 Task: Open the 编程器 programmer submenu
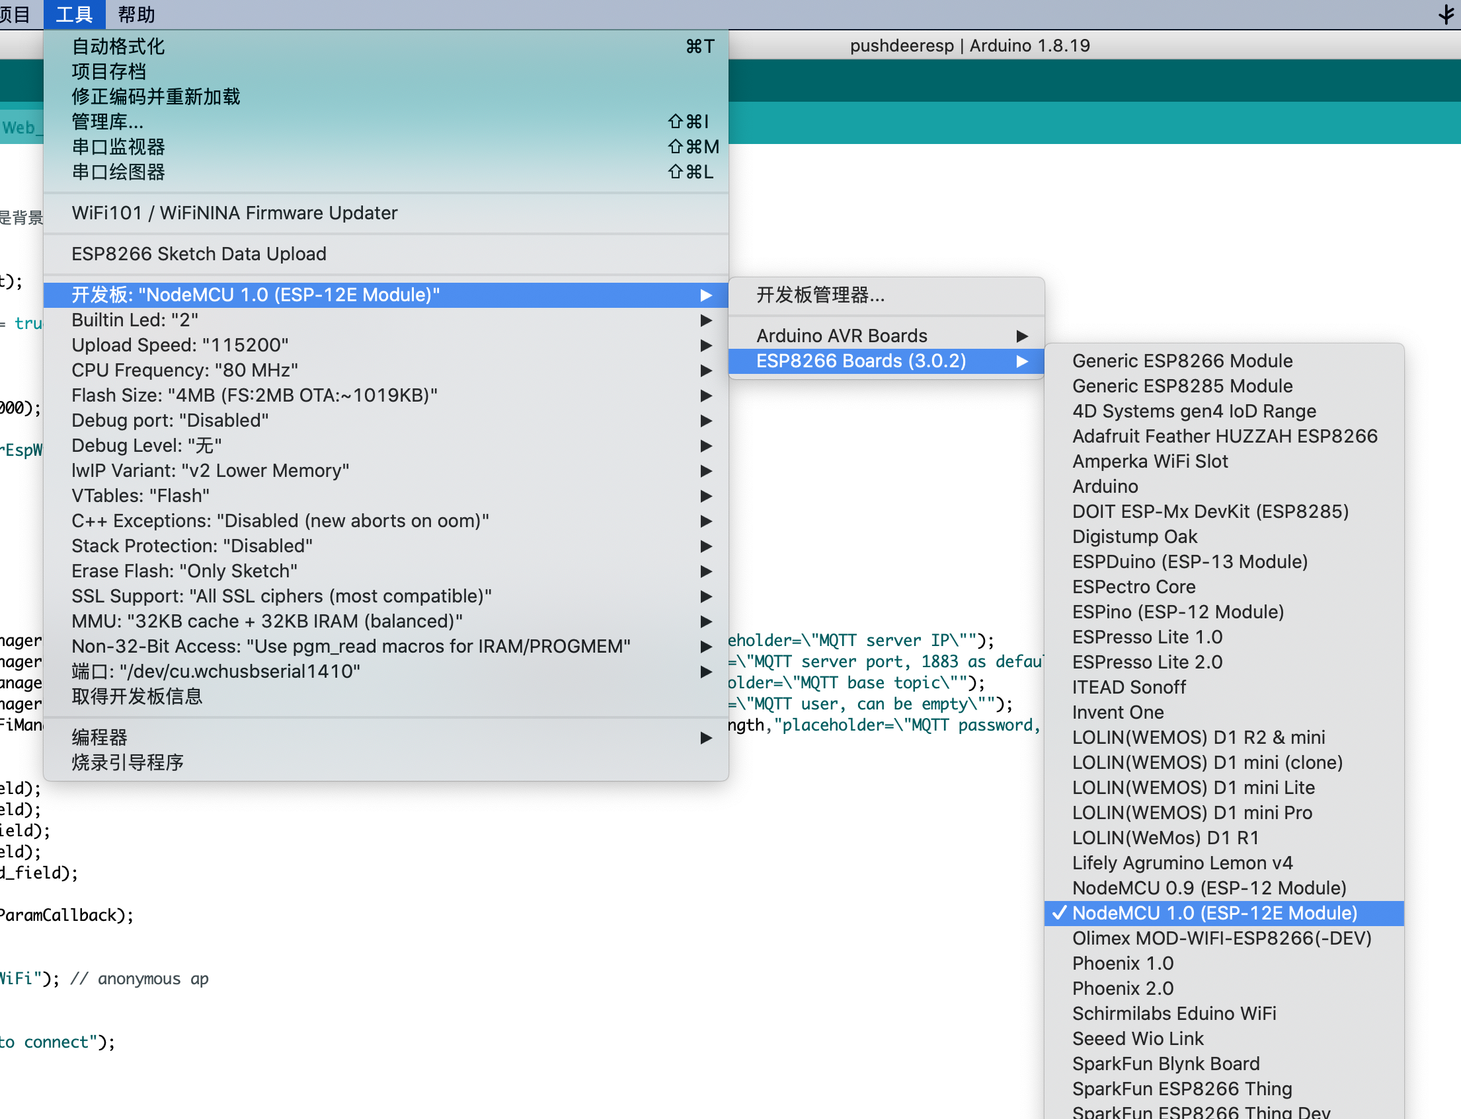(386, 738)
